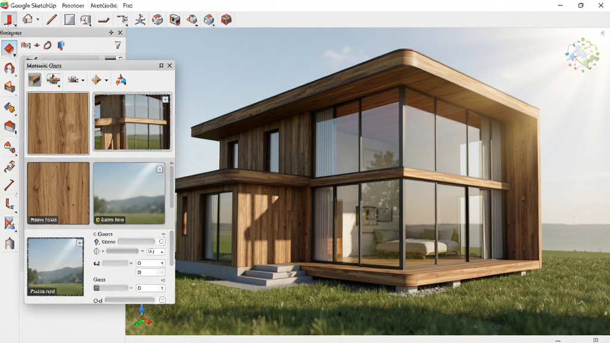
Task: Open the dropdown next to the orange star icon
Action: click(107, 80)
